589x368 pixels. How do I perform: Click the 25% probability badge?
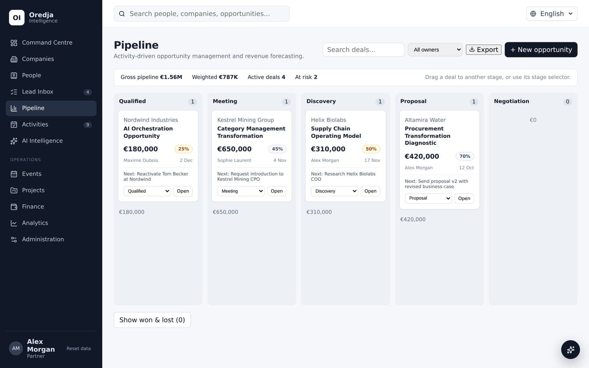[183, 149]
